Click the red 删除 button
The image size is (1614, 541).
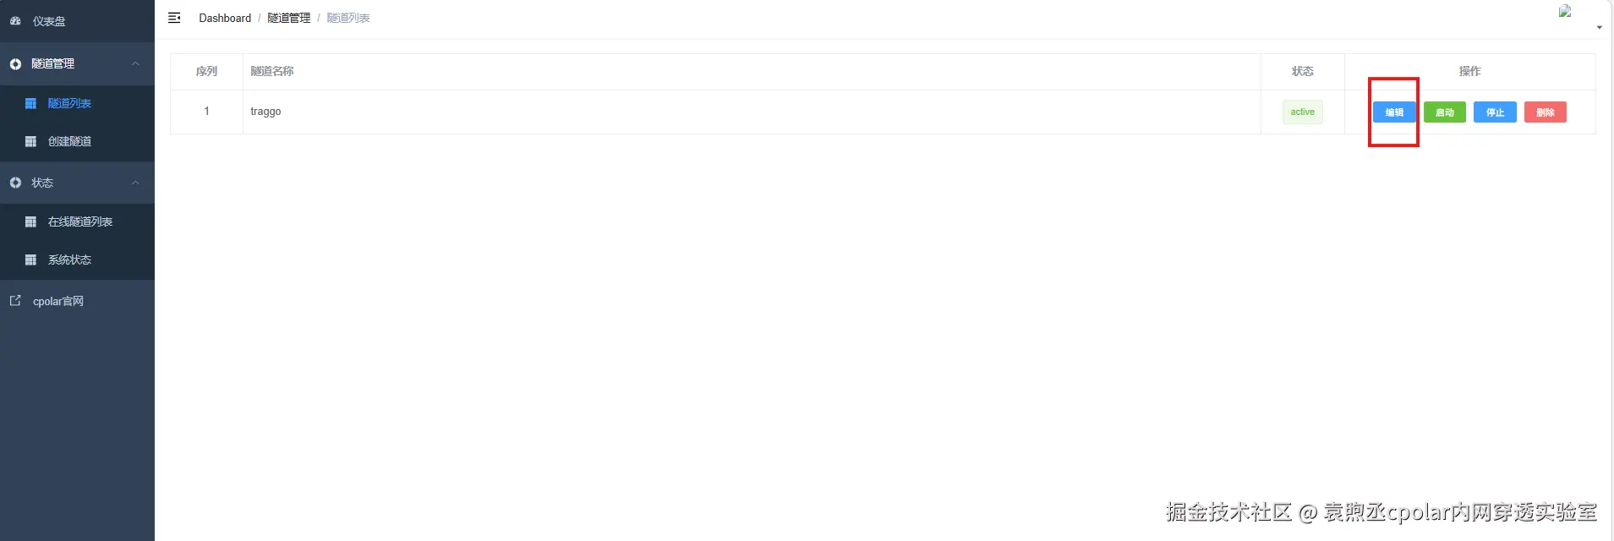coord(1546,112)
